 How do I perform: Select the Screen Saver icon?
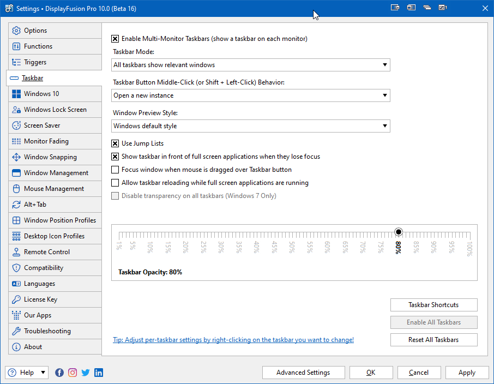[16, 125]
